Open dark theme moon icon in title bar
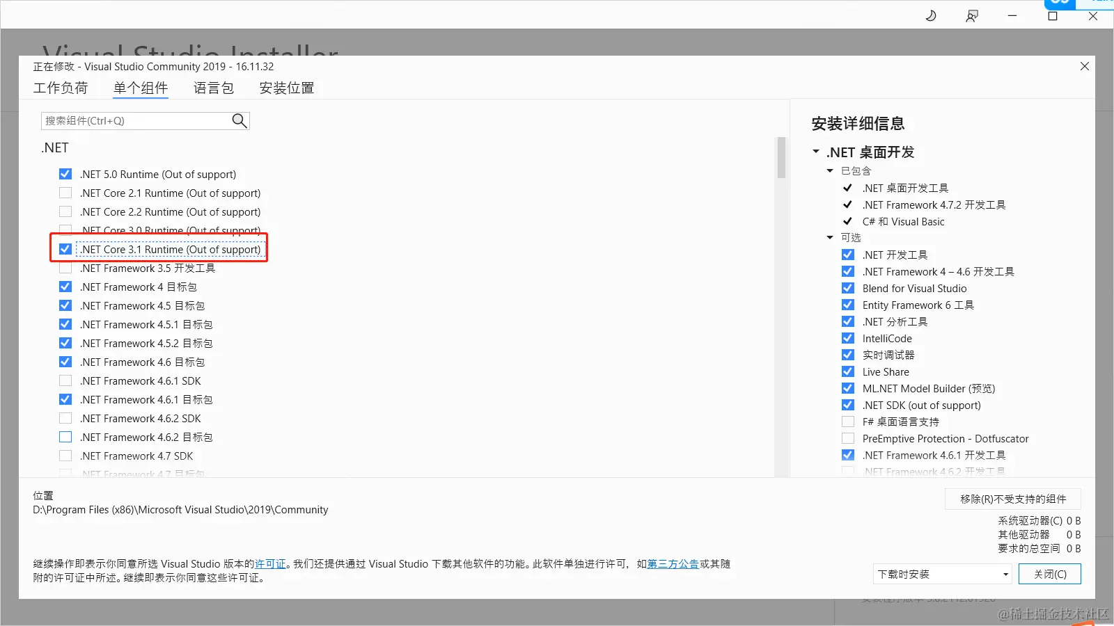This screenshot has width=1114, height=626. click(931, 15)
